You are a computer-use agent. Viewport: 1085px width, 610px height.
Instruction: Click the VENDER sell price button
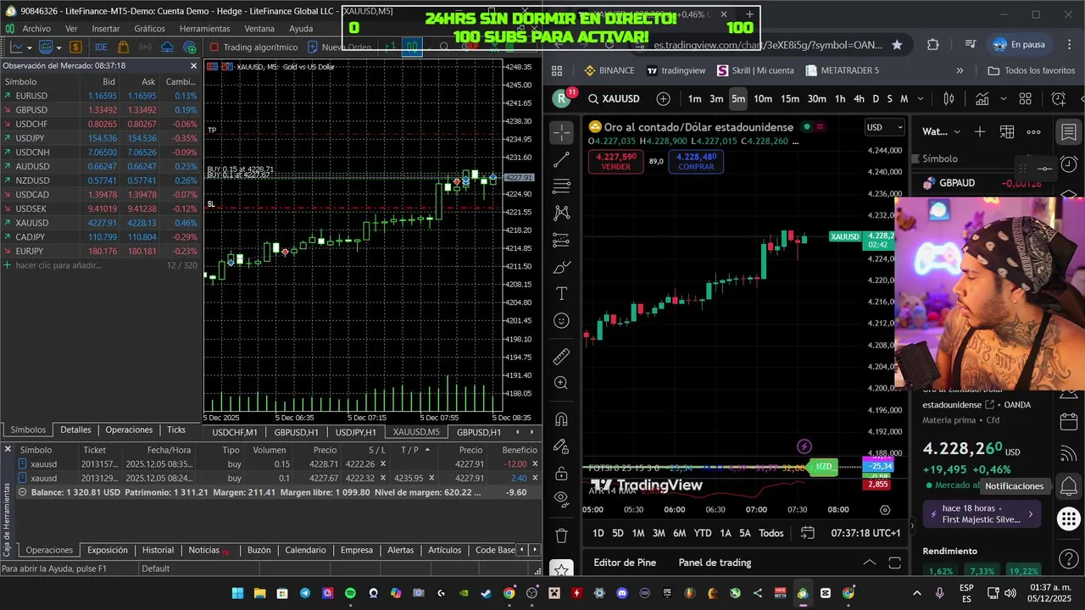(x=616, y=161)
